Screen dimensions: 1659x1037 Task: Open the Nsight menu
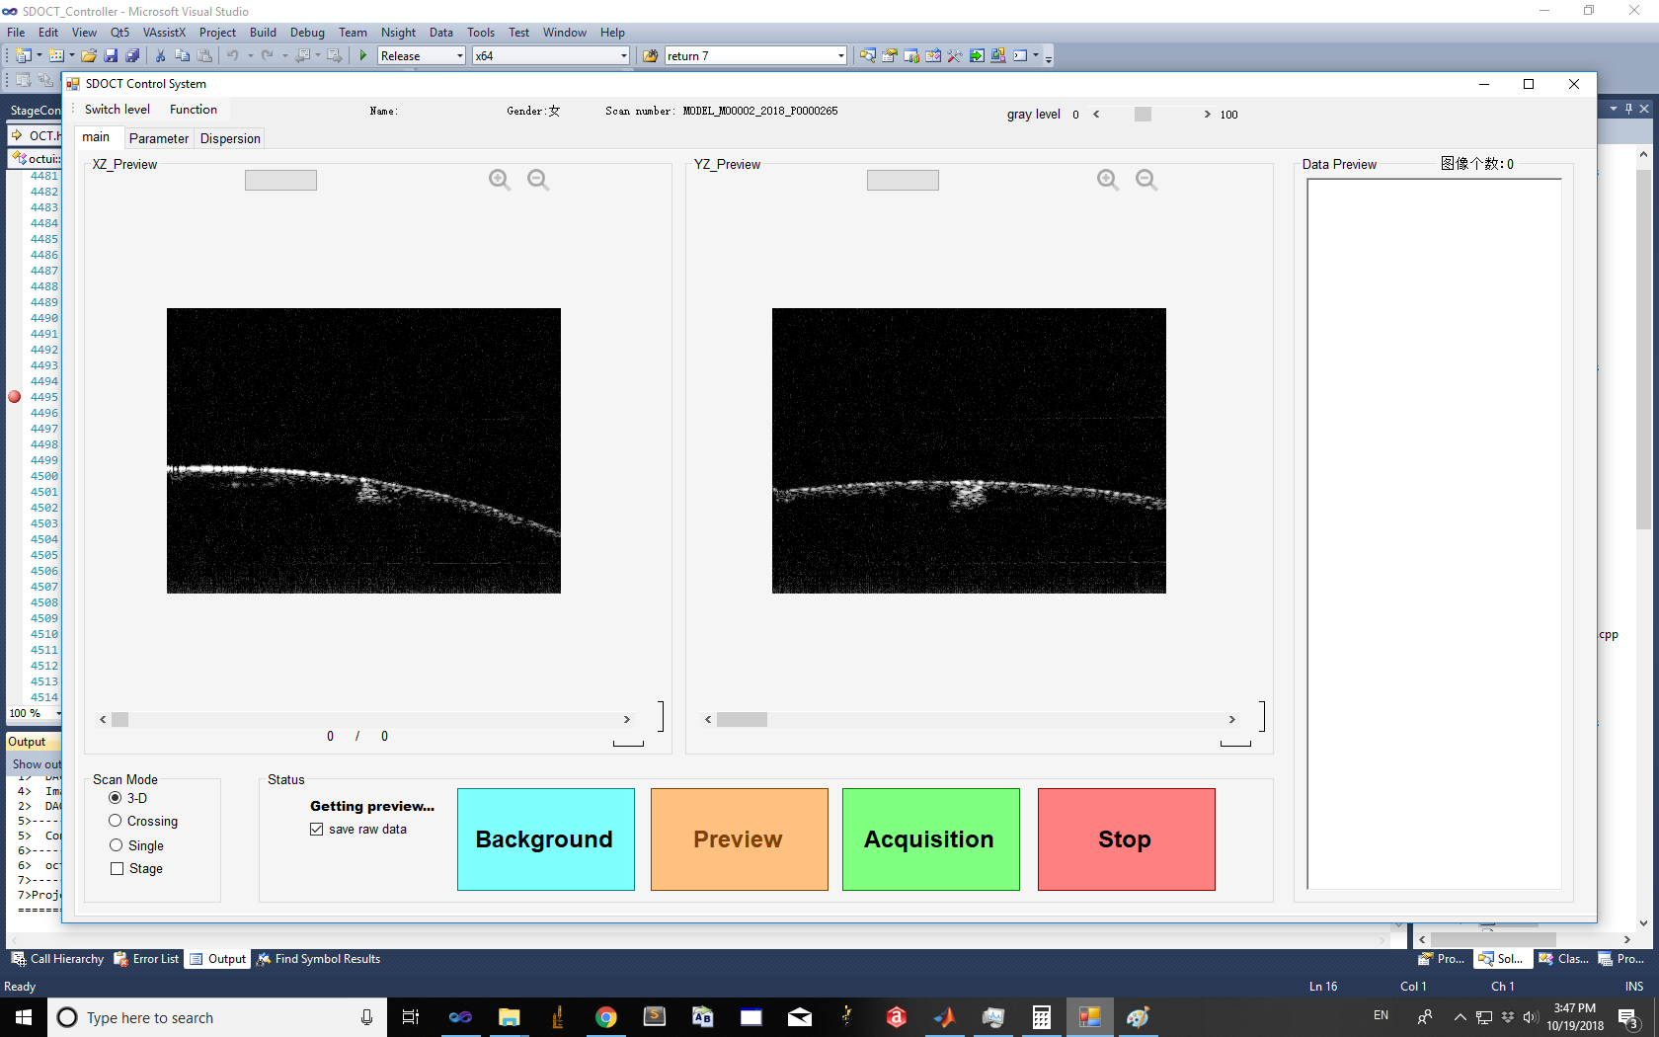pyautogui.click(x=398, y=33)
